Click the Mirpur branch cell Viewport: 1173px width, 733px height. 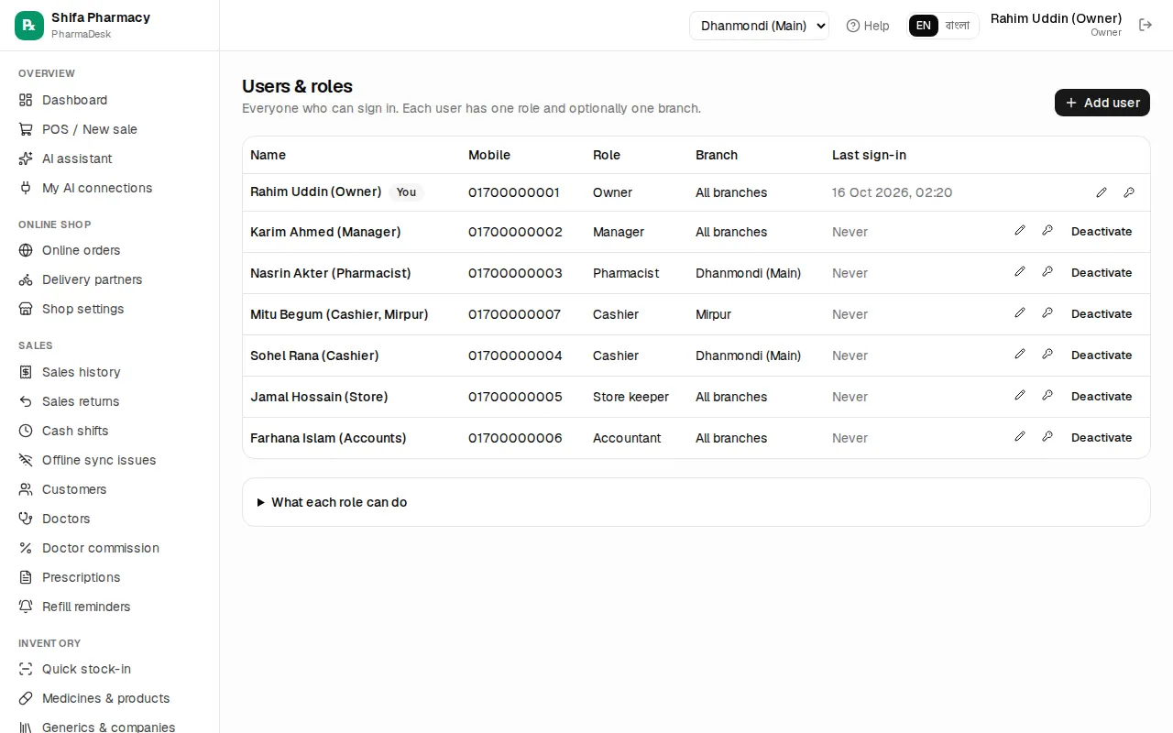tap(713, 314)
